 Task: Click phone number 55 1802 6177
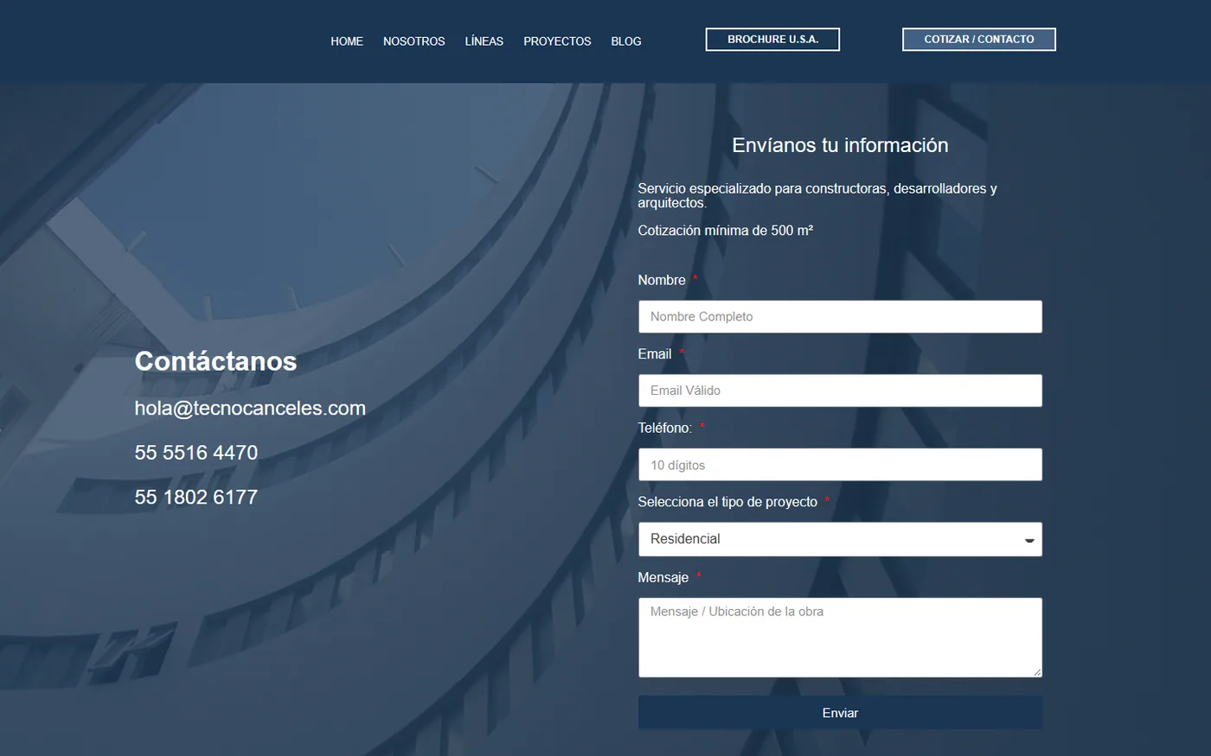pyautogui.click(x=196, y=497)
